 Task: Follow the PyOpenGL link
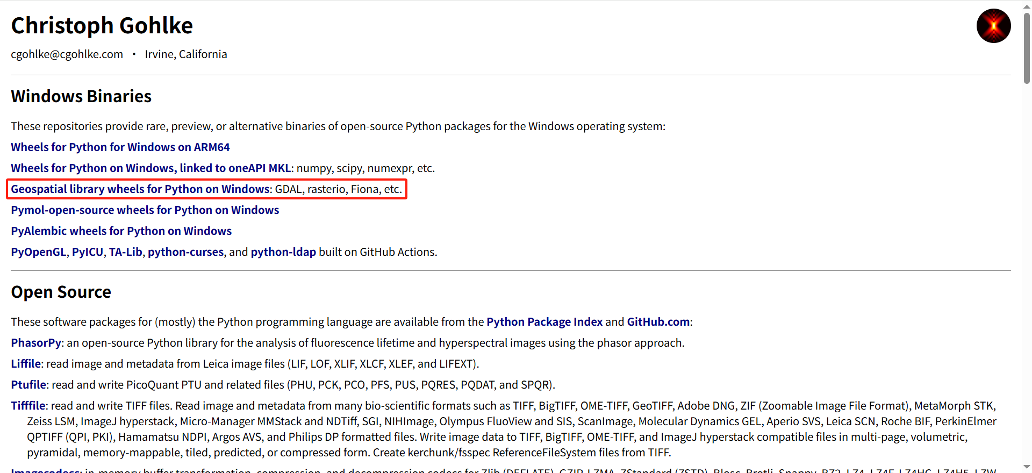(x=39, y=252)
